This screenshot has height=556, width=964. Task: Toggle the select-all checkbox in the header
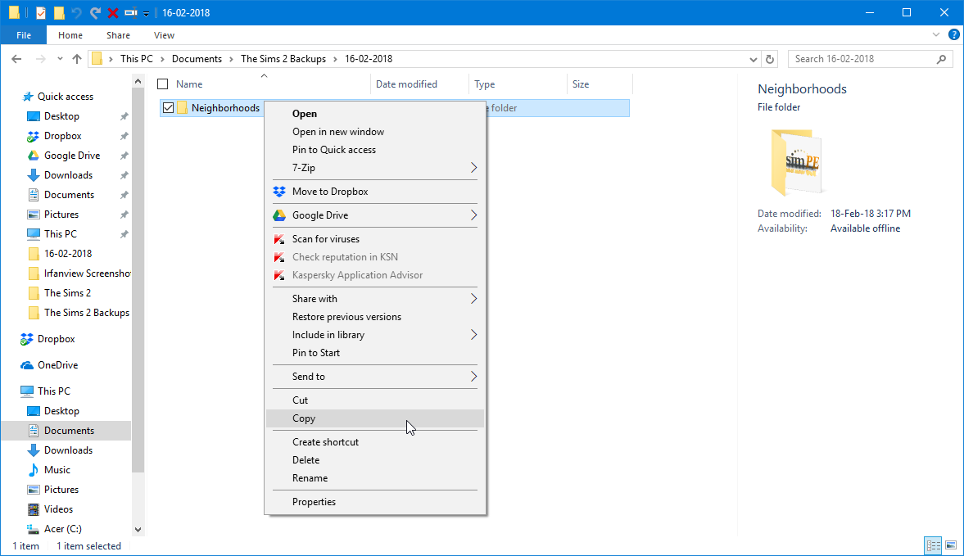163,84
